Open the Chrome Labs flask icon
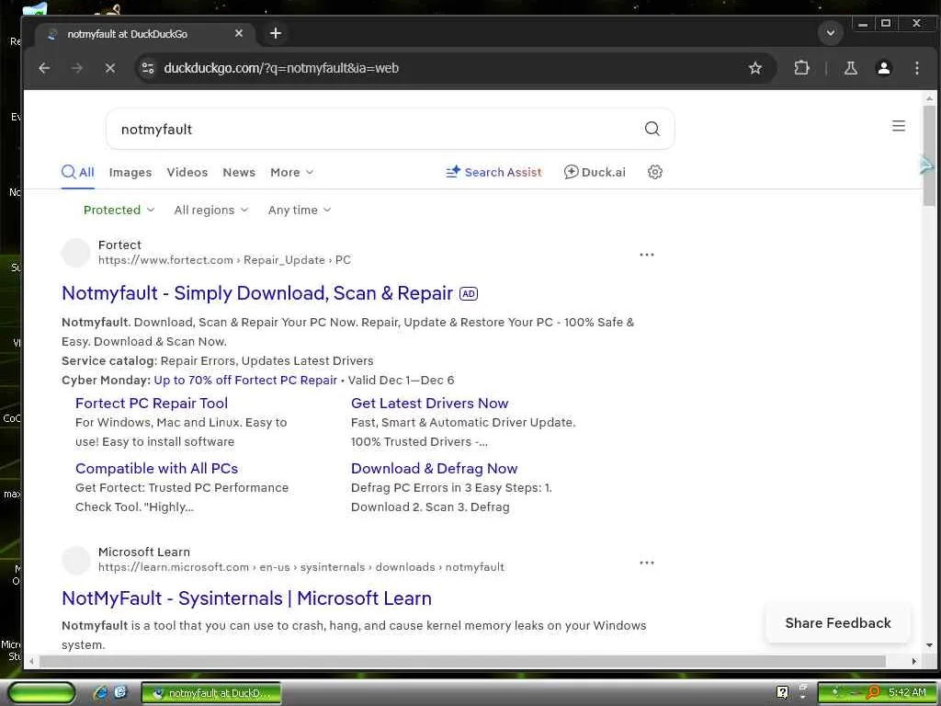Image resolution: width=941 pixels, height=706 pixels. pos(850,68)
